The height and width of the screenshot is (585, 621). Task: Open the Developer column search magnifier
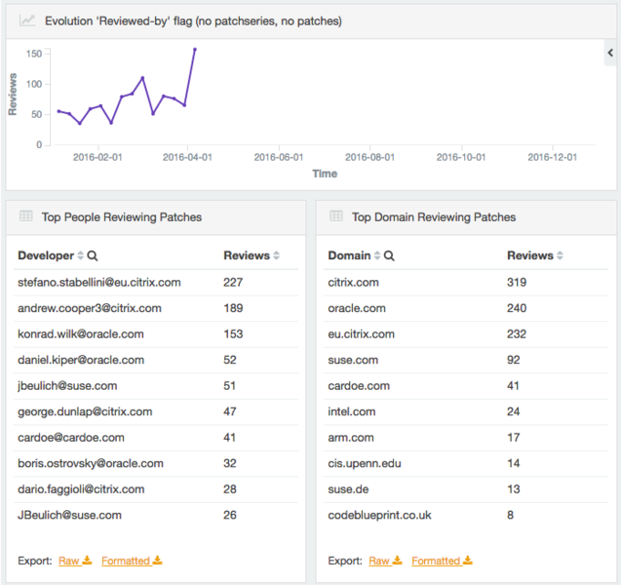coord(93,256)
